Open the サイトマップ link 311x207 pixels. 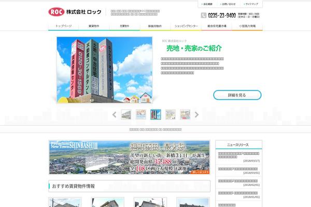pos(251,4)
